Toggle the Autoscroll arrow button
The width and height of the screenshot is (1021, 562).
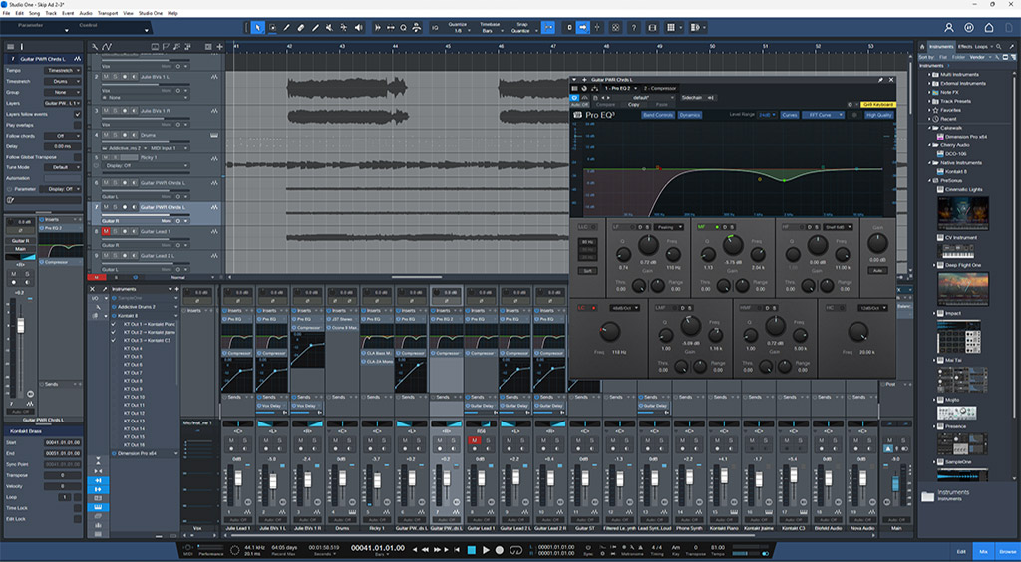583,27
